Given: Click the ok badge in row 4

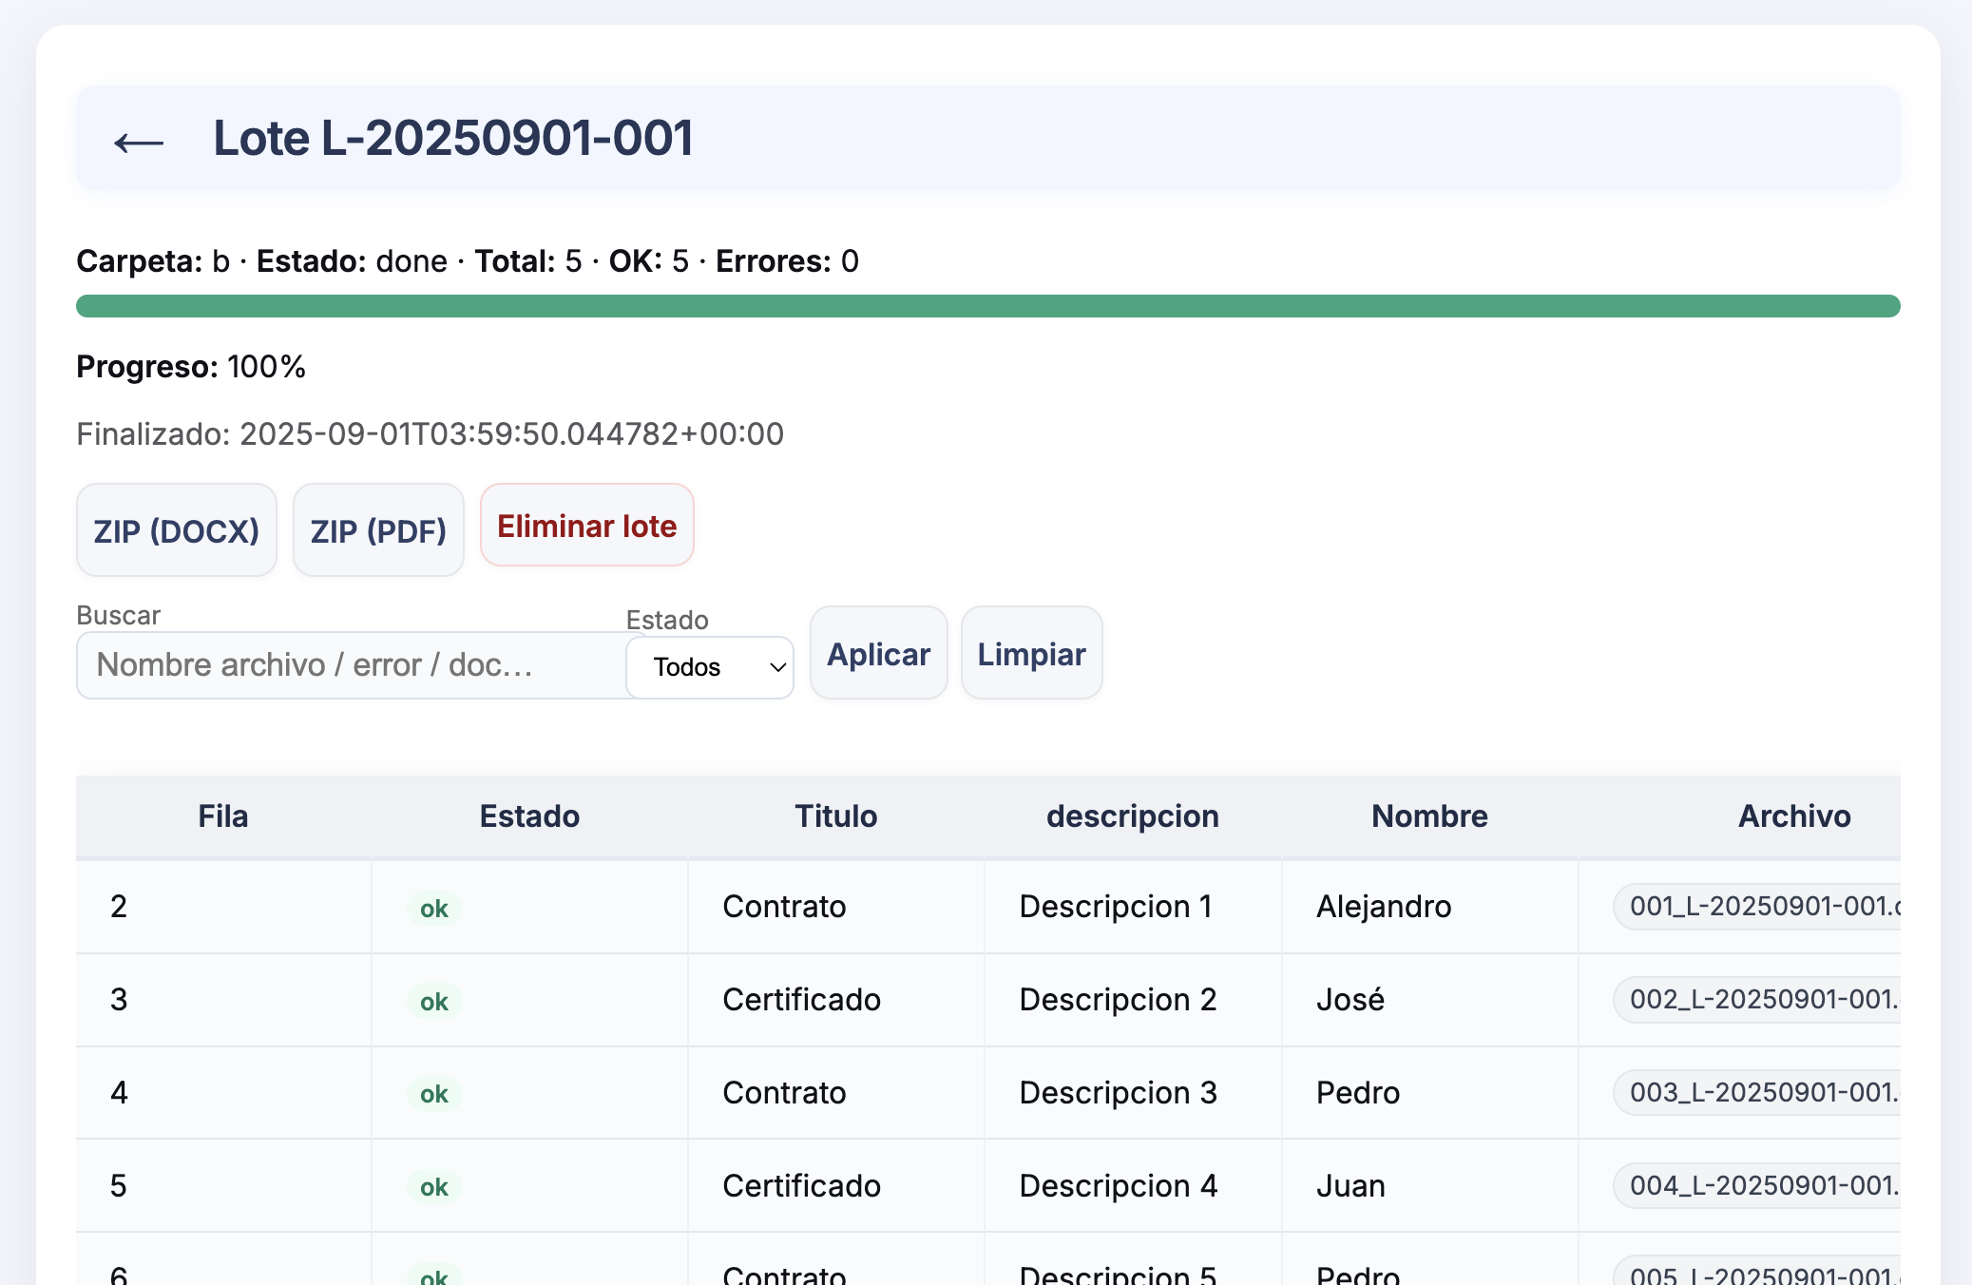Looking at the screenshot, I should point(434,1094).
